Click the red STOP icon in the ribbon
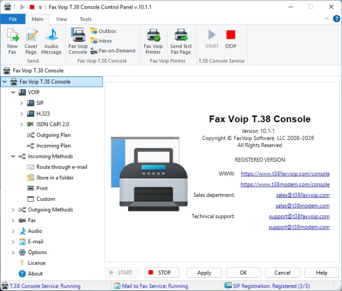Viewport: 342px width, 291px height. click(x=231, y=35)
